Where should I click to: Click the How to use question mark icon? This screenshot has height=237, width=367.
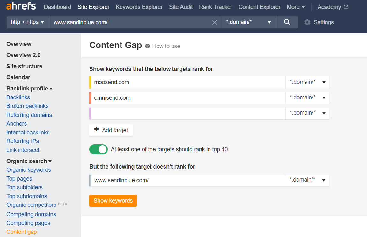(x=147, y=46)
